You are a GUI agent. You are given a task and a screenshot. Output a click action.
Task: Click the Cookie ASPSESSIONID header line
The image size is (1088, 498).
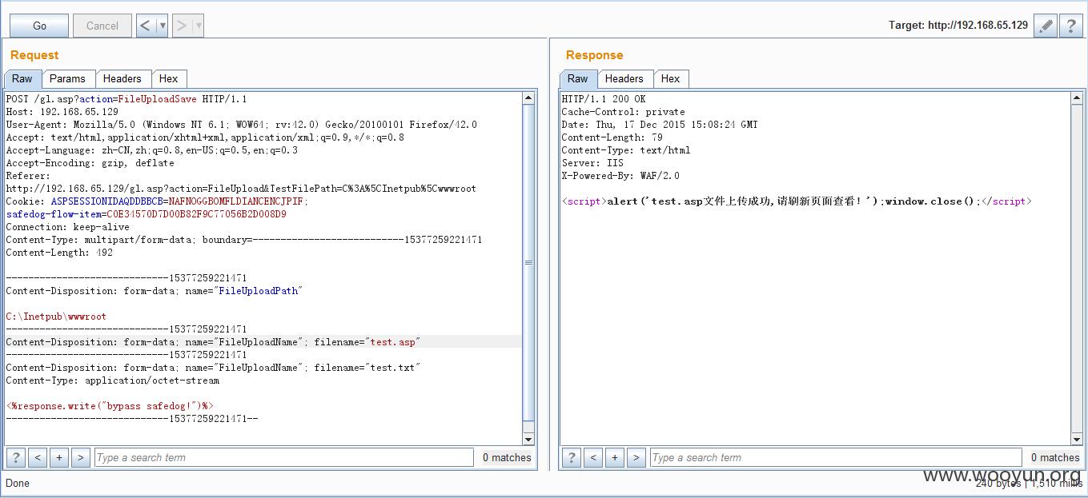pyautogui.click(x=157, y=201)
